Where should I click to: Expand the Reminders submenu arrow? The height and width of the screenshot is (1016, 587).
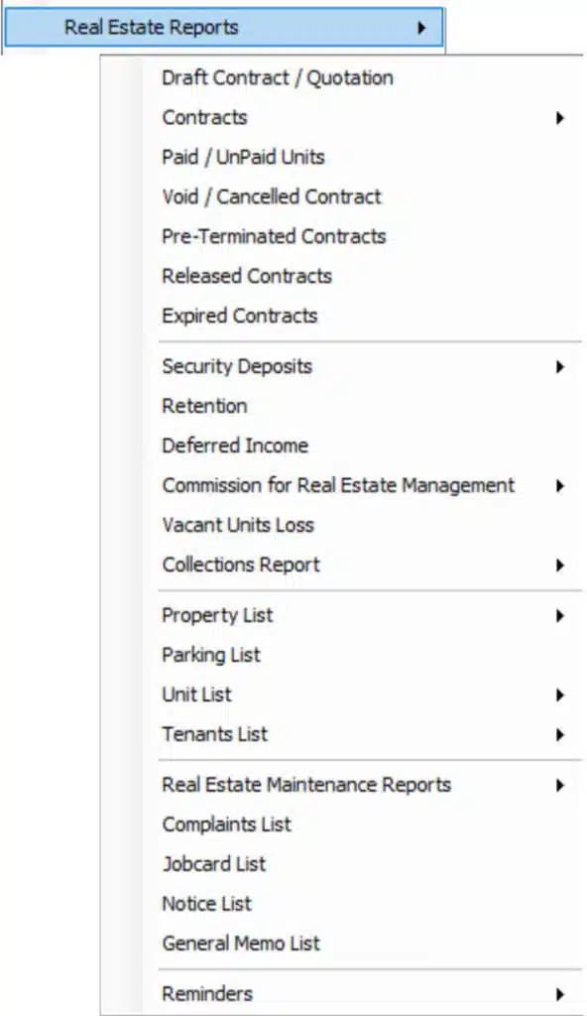(x=560, y=994)
